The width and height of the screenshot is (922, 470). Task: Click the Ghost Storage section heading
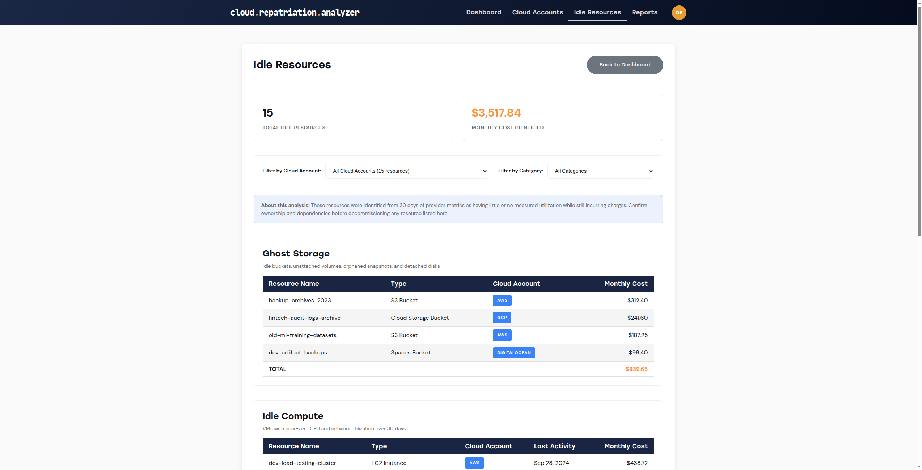tap(296, 254)
